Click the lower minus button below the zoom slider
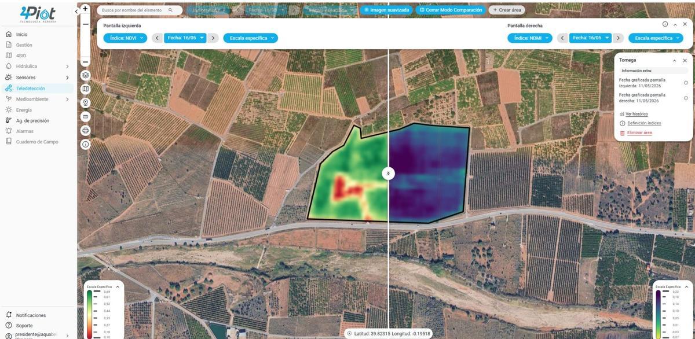Viewport: 695px width, 339px height. tap(86, 62)
